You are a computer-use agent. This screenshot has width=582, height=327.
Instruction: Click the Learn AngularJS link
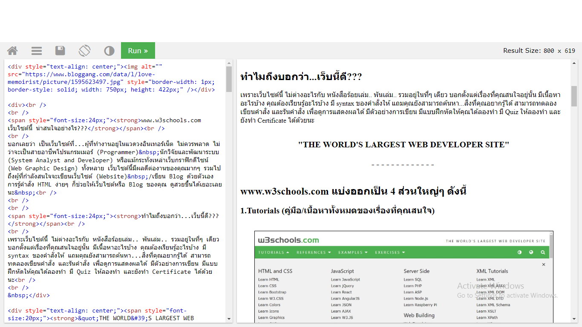coord(345,298)
